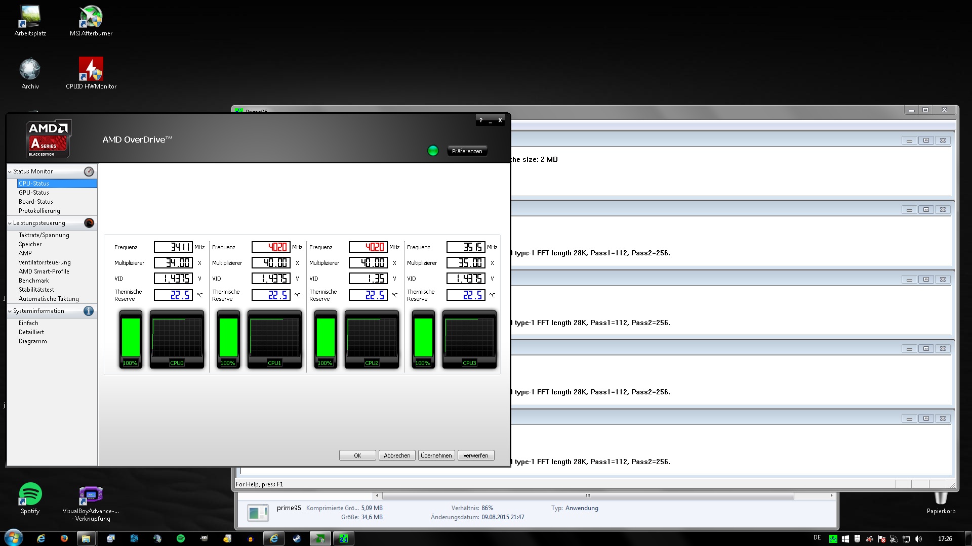
Task: Collapse the Status Monitor section
Action: point(10,171)
